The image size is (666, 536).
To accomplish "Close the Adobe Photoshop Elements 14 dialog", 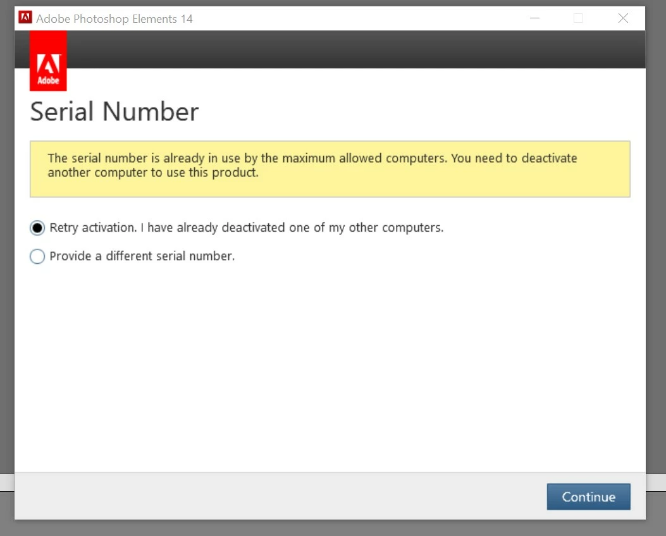I will point(623,18).
